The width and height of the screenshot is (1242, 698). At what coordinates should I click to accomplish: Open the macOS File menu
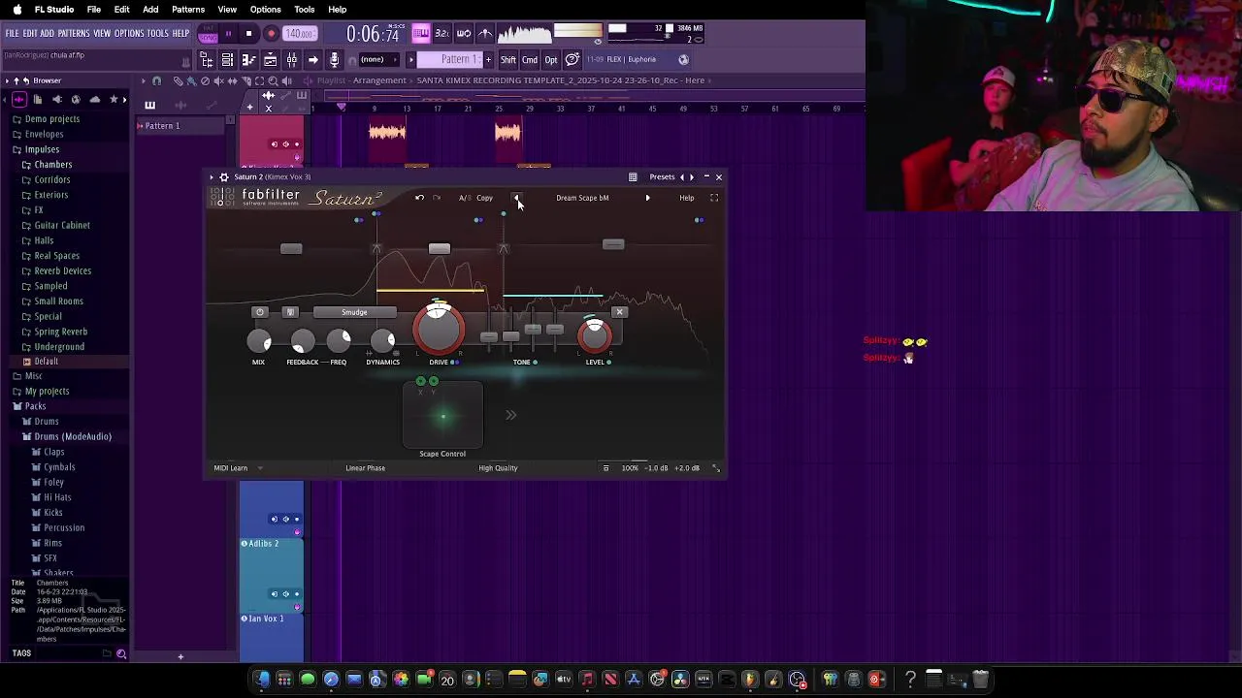point(94,10)
